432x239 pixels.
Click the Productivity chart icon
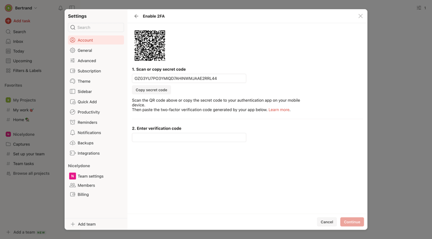[x=72, y=112]
